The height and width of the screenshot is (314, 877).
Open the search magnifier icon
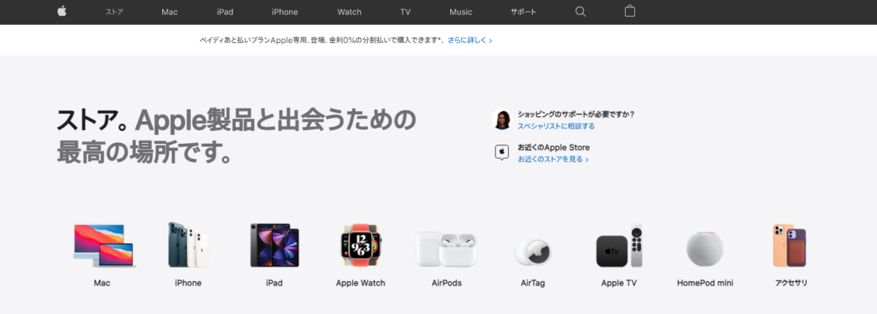coord(580,12)
